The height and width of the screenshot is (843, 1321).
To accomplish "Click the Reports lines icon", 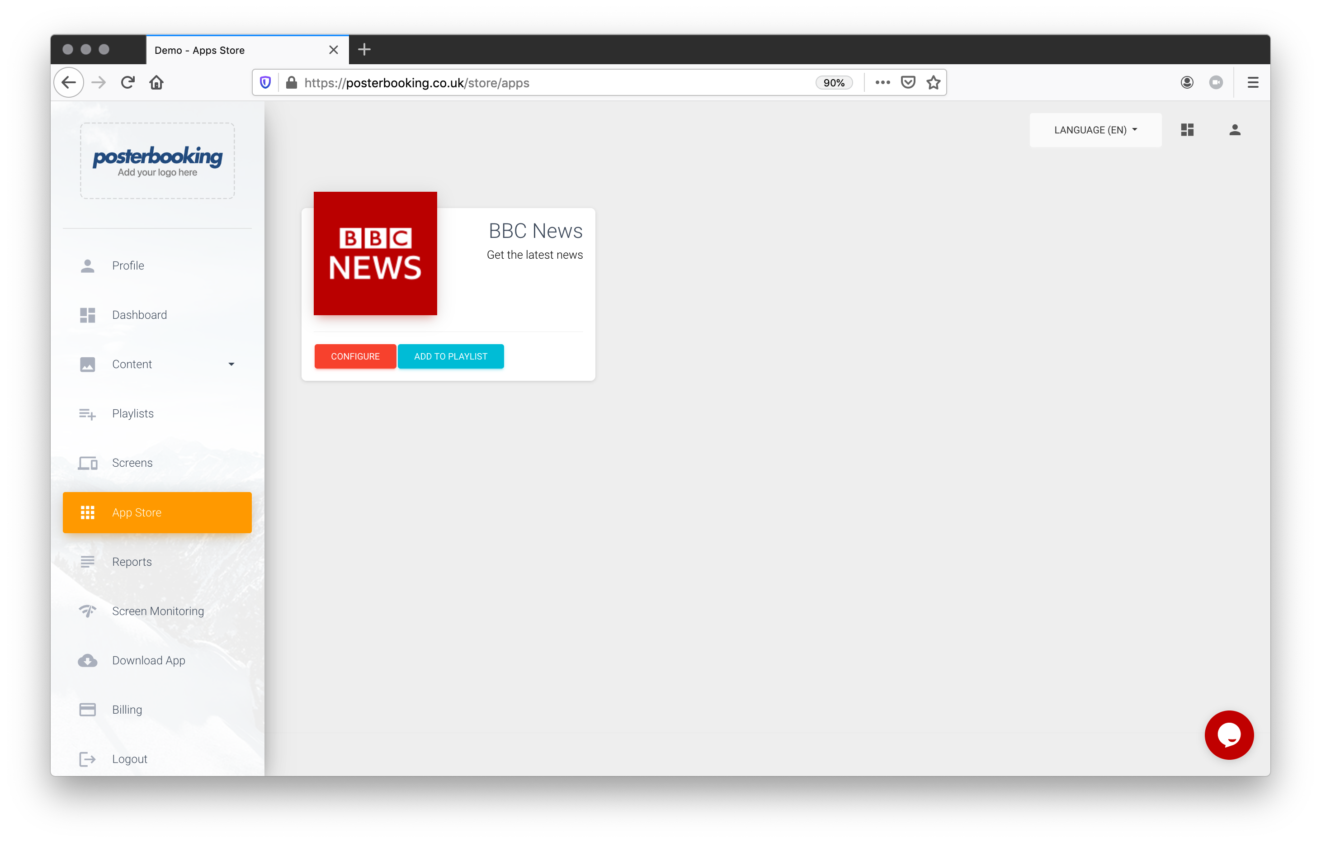I will 87,562.
